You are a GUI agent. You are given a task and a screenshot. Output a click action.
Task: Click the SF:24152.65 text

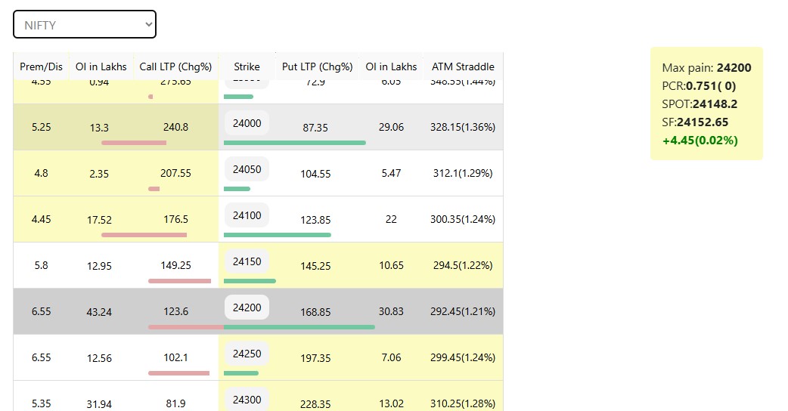[x=695, y=122]
